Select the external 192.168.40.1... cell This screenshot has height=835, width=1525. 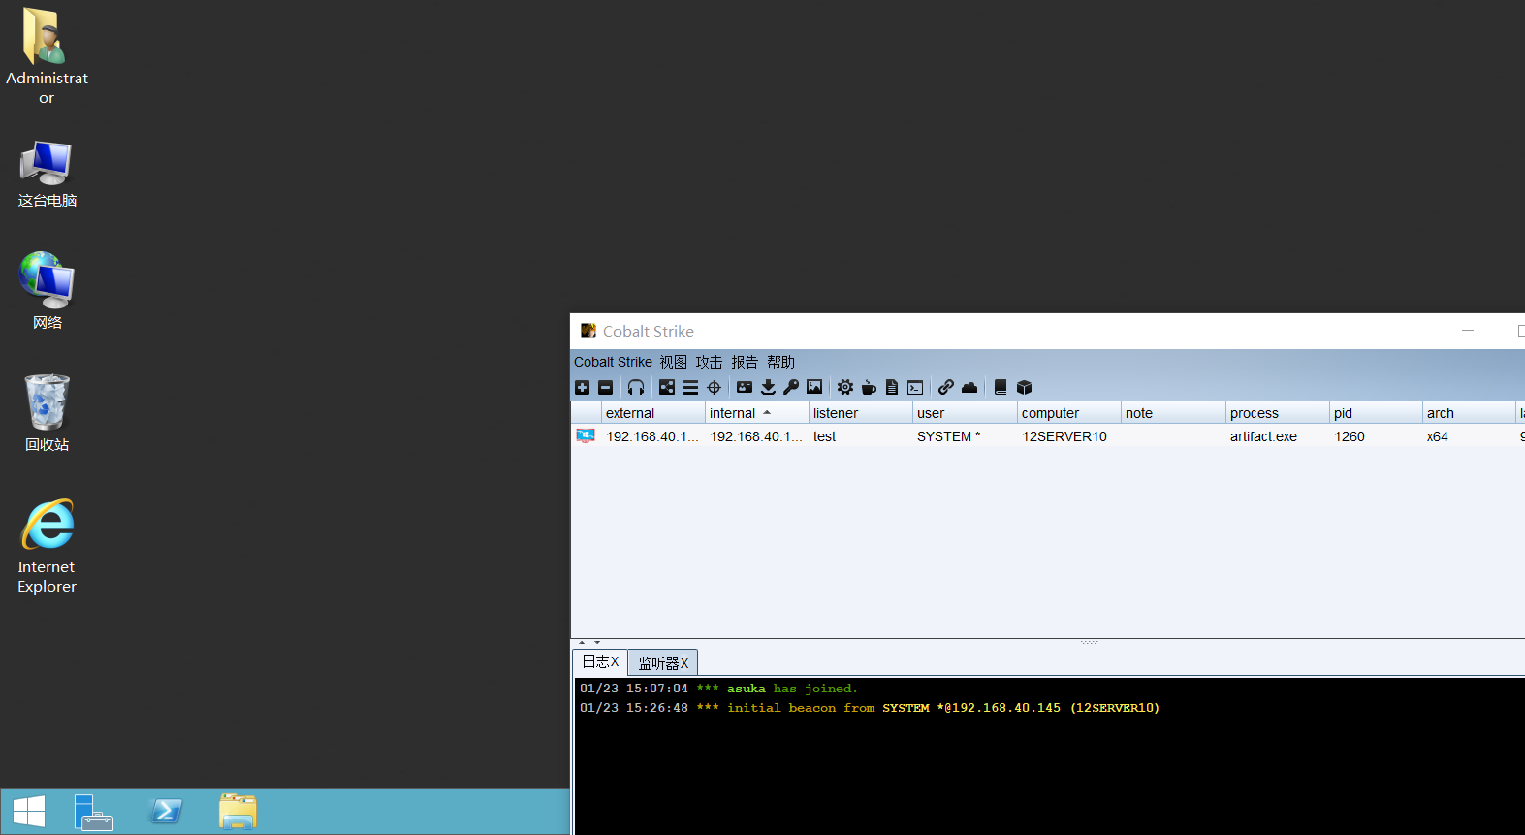652,436
